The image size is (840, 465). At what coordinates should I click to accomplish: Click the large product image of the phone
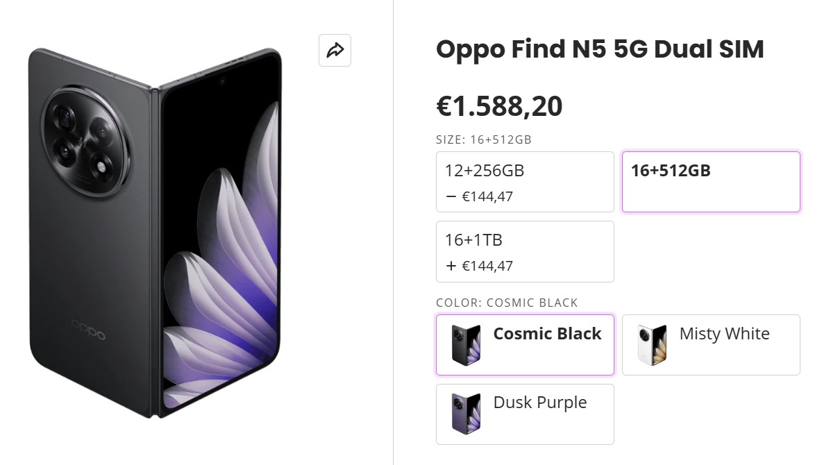(x=156, y=232)
